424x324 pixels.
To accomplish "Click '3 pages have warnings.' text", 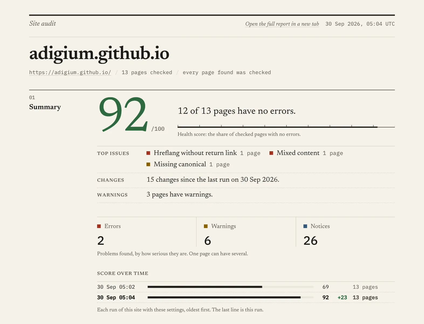I will point(180,195).
